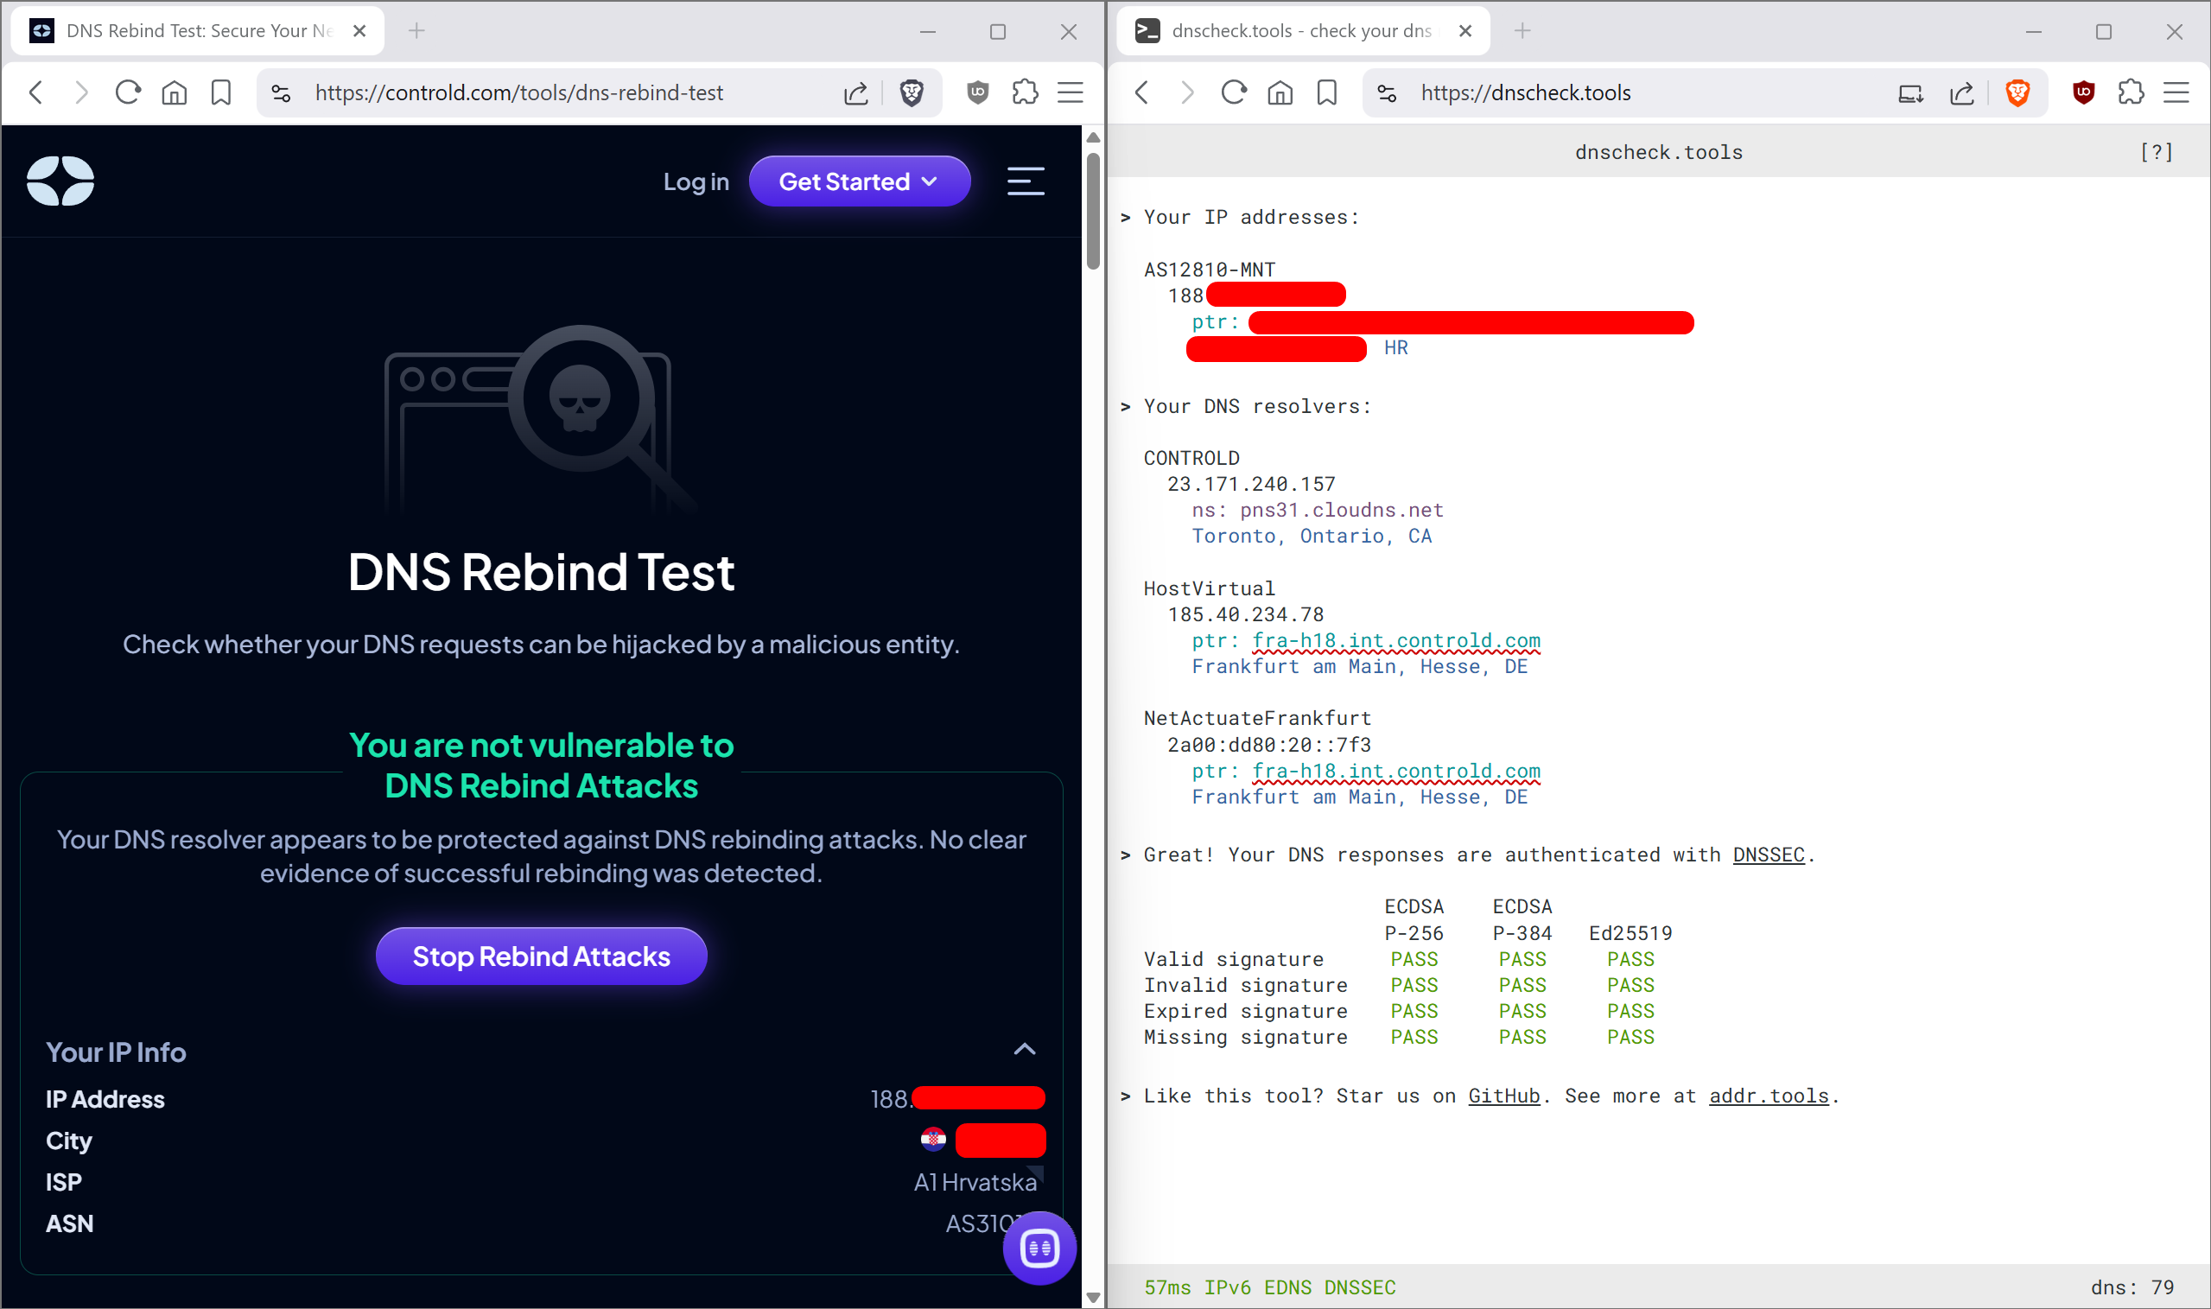This screenshot has height=1309, width=2211.
Task: Open the Control D hamburger menu
Action: [1026, 181]
